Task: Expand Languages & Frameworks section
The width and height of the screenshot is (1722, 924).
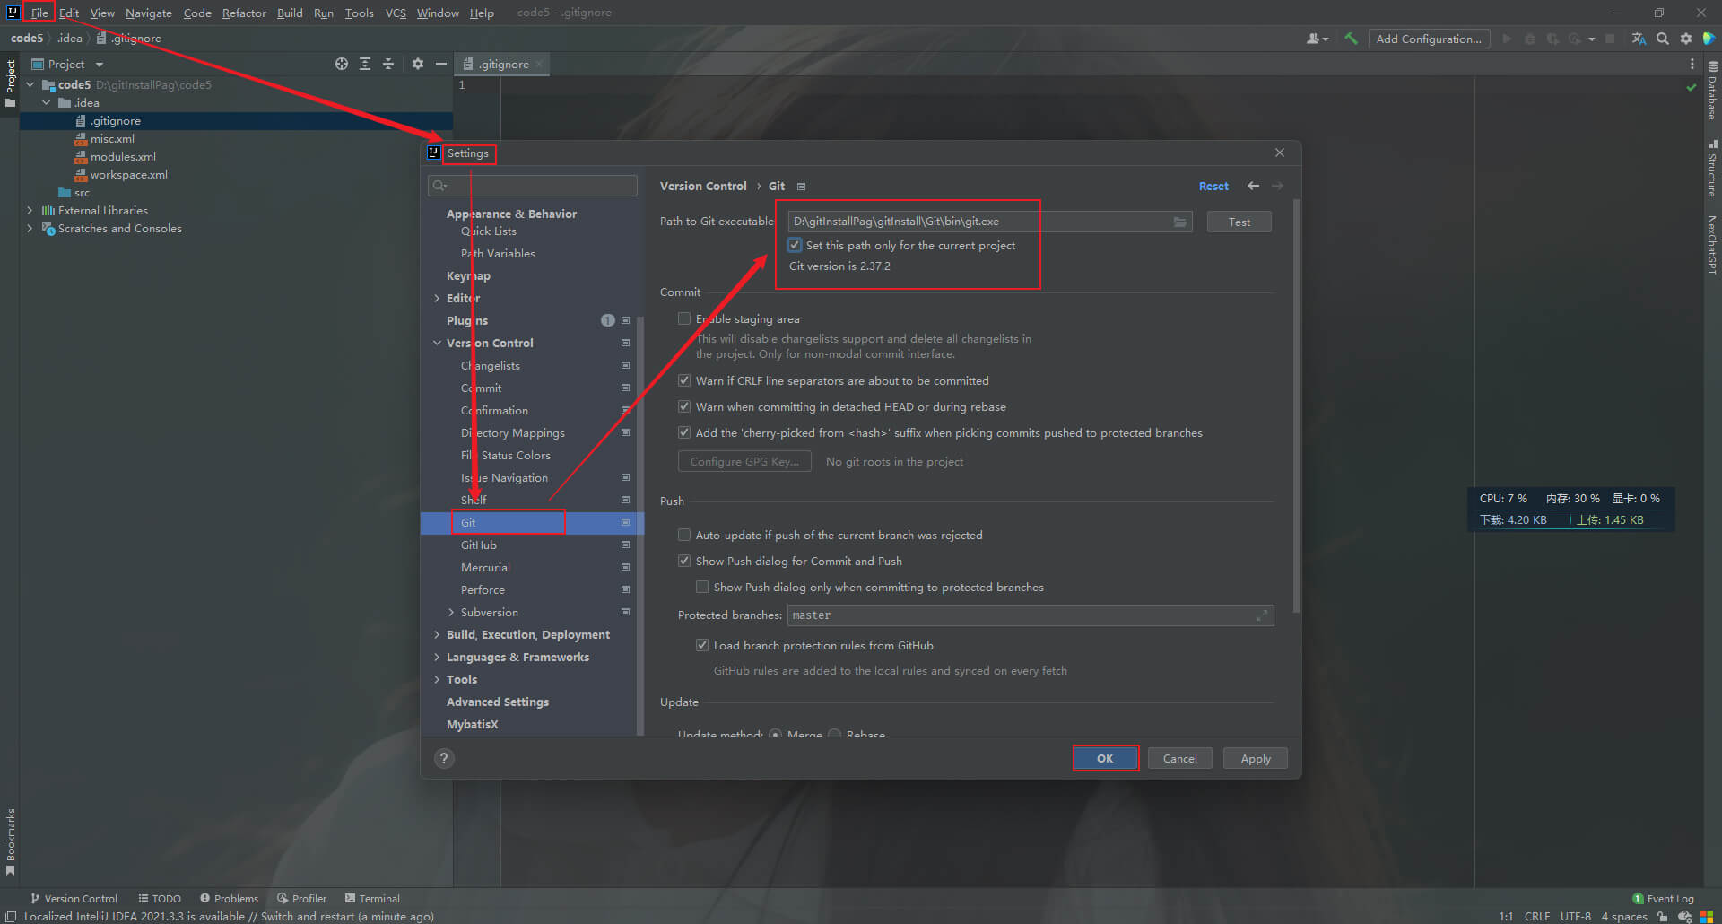Action: click(x=437, y=657)
